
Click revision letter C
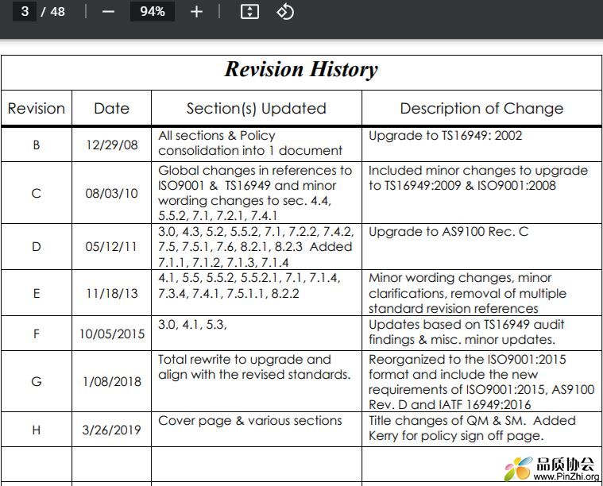(37, 193)
